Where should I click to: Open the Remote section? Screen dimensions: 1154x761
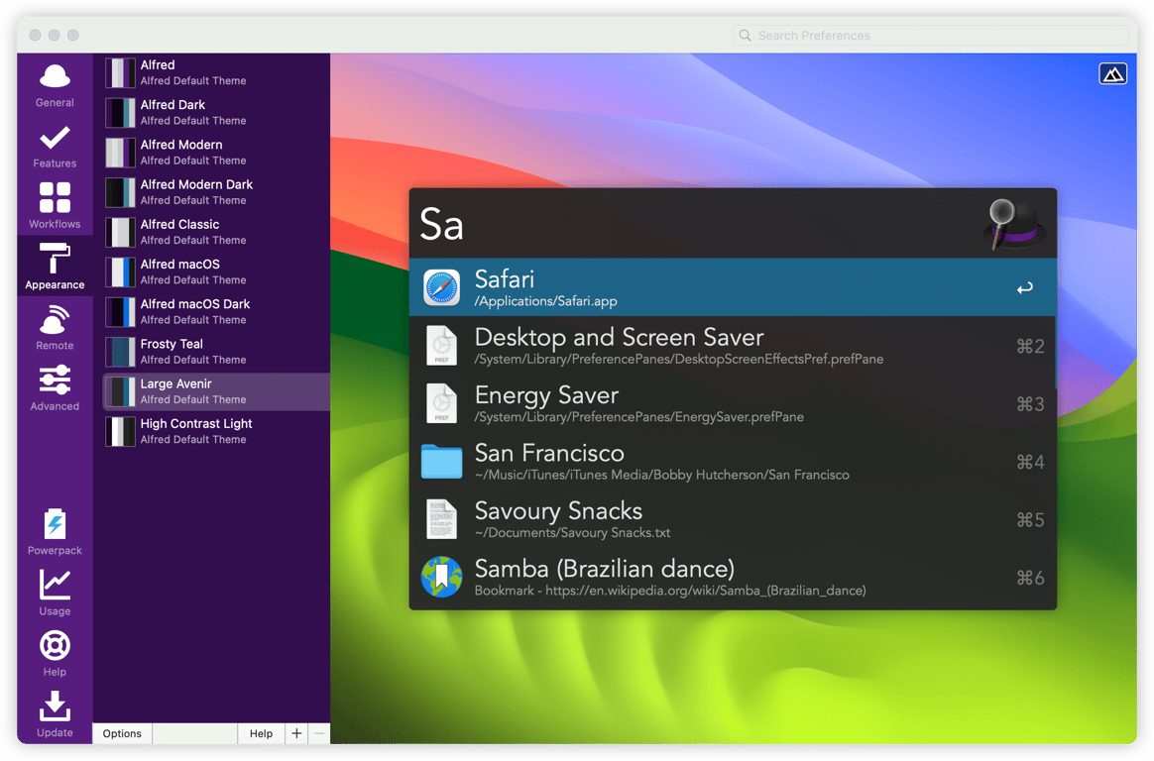coord(55,326)
